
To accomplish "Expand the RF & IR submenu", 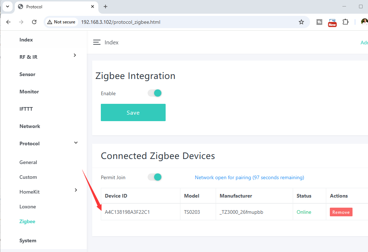I will (75, 55).
